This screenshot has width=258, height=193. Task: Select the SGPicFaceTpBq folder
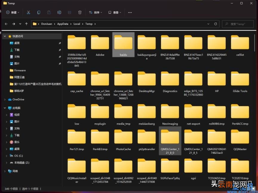[x=170, y=169]
